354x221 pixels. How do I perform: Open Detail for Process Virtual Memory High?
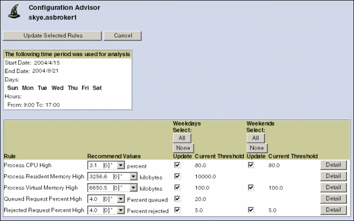[x=333, y=188]
